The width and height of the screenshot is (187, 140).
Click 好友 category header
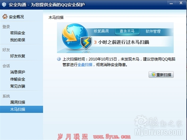point(6,50)
